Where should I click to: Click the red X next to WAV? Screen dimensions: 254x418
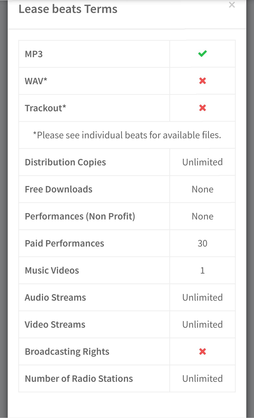[203, 81]
